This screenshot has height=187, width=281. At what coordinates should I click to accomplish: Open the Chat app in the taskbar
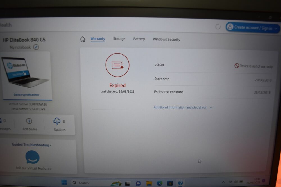click(138, 183)
